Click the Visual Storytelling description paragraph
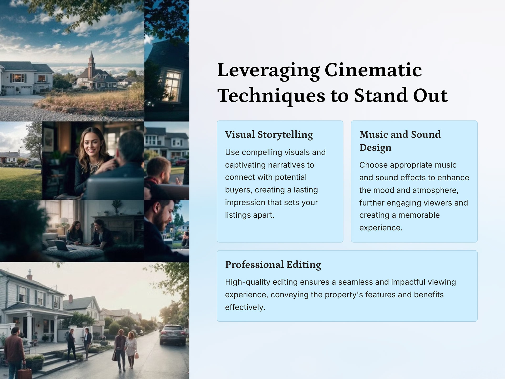This screenshot has height=379, width=505. (275, 183)
